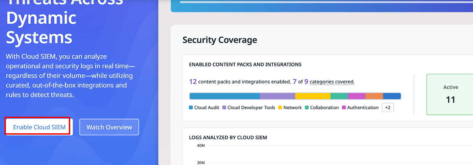
Task: Click 'Enabled Content Packs and Integrations' title
Action: [245, 65]
